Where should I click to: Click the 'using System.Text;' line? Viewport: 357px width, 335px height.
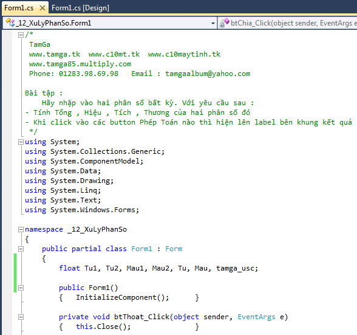pyautogui.click(x=63, y=200)
